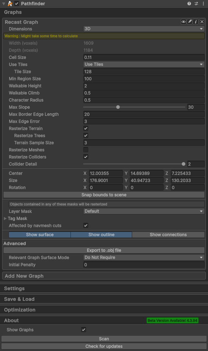This screenshot has height=351, width=208.
Task: Collapse the Recast Graph header
Action: [21, 22]
